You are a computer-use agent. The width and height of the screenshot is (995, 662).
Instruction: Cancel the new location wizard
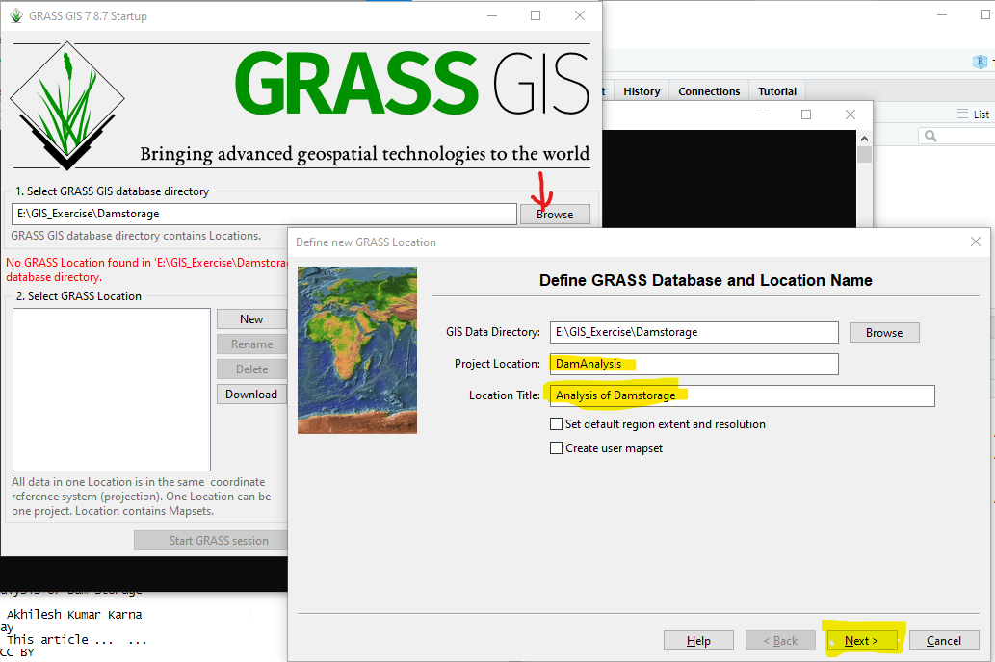pyautogui.click(x=943, y=640)
